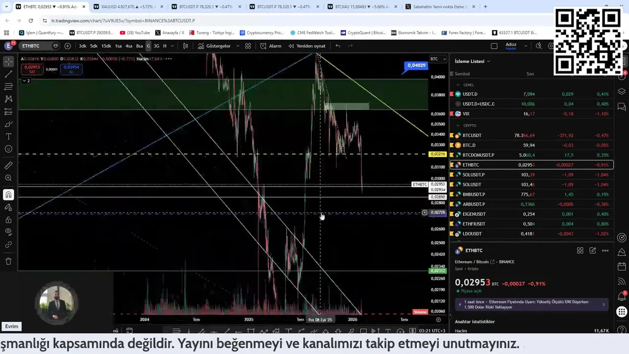The image size is (629, 354).
Task: Open indicator templates grid icon
Action: (x=248, y=46)
